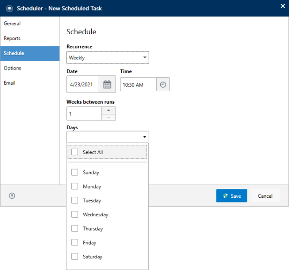Viewport: 289px width, 270px height.
Task: Go to the Email tab
Action: (10, 83)
